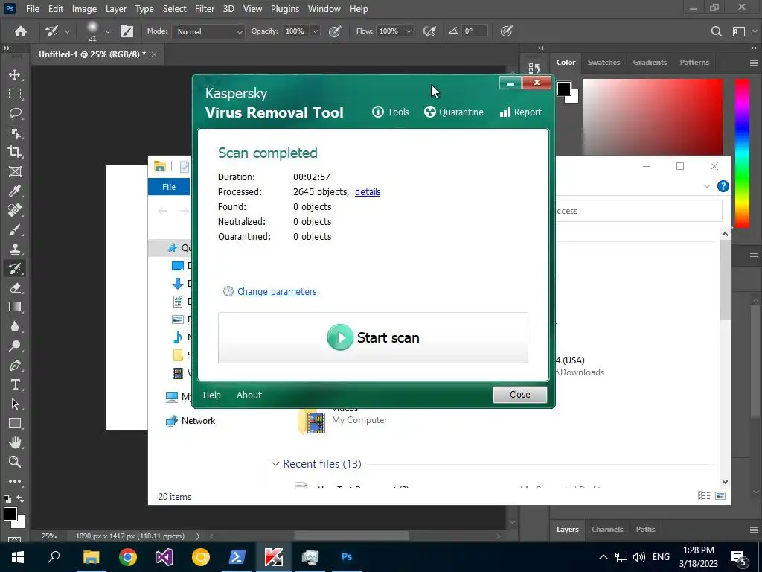762x572 pixels.
Task: Expand the Photoshop toolbar double arrows
Action: click(x=7, y=48)
